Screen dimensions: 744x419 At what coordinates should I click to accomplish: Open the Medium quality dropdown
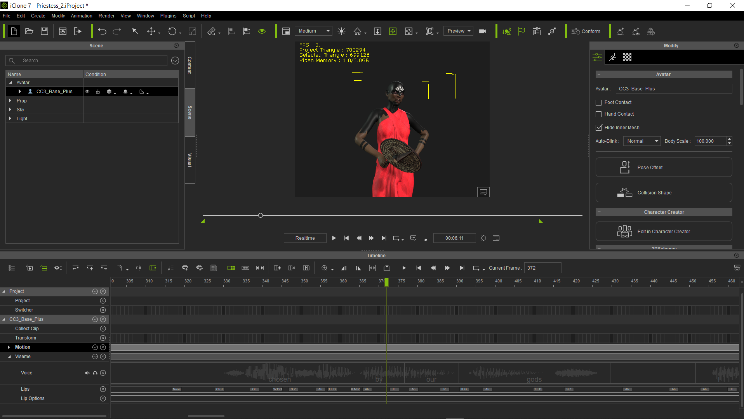pyautogui.click(x=314, y=31)
